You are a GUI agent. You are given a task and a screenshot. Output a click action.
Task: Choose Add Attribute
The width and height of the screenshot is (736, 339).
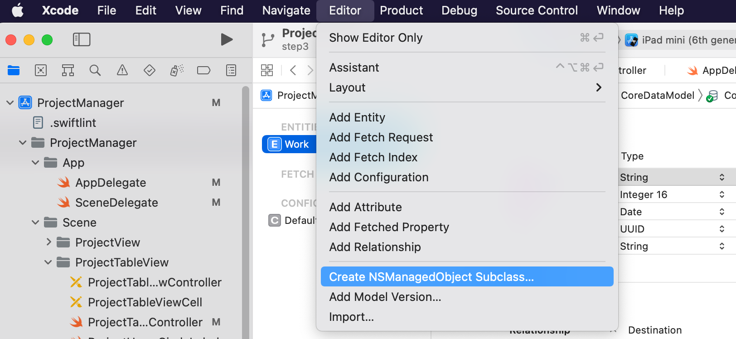467,207
